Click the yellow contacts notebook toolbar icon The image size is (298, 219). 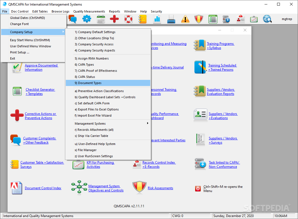142,19
